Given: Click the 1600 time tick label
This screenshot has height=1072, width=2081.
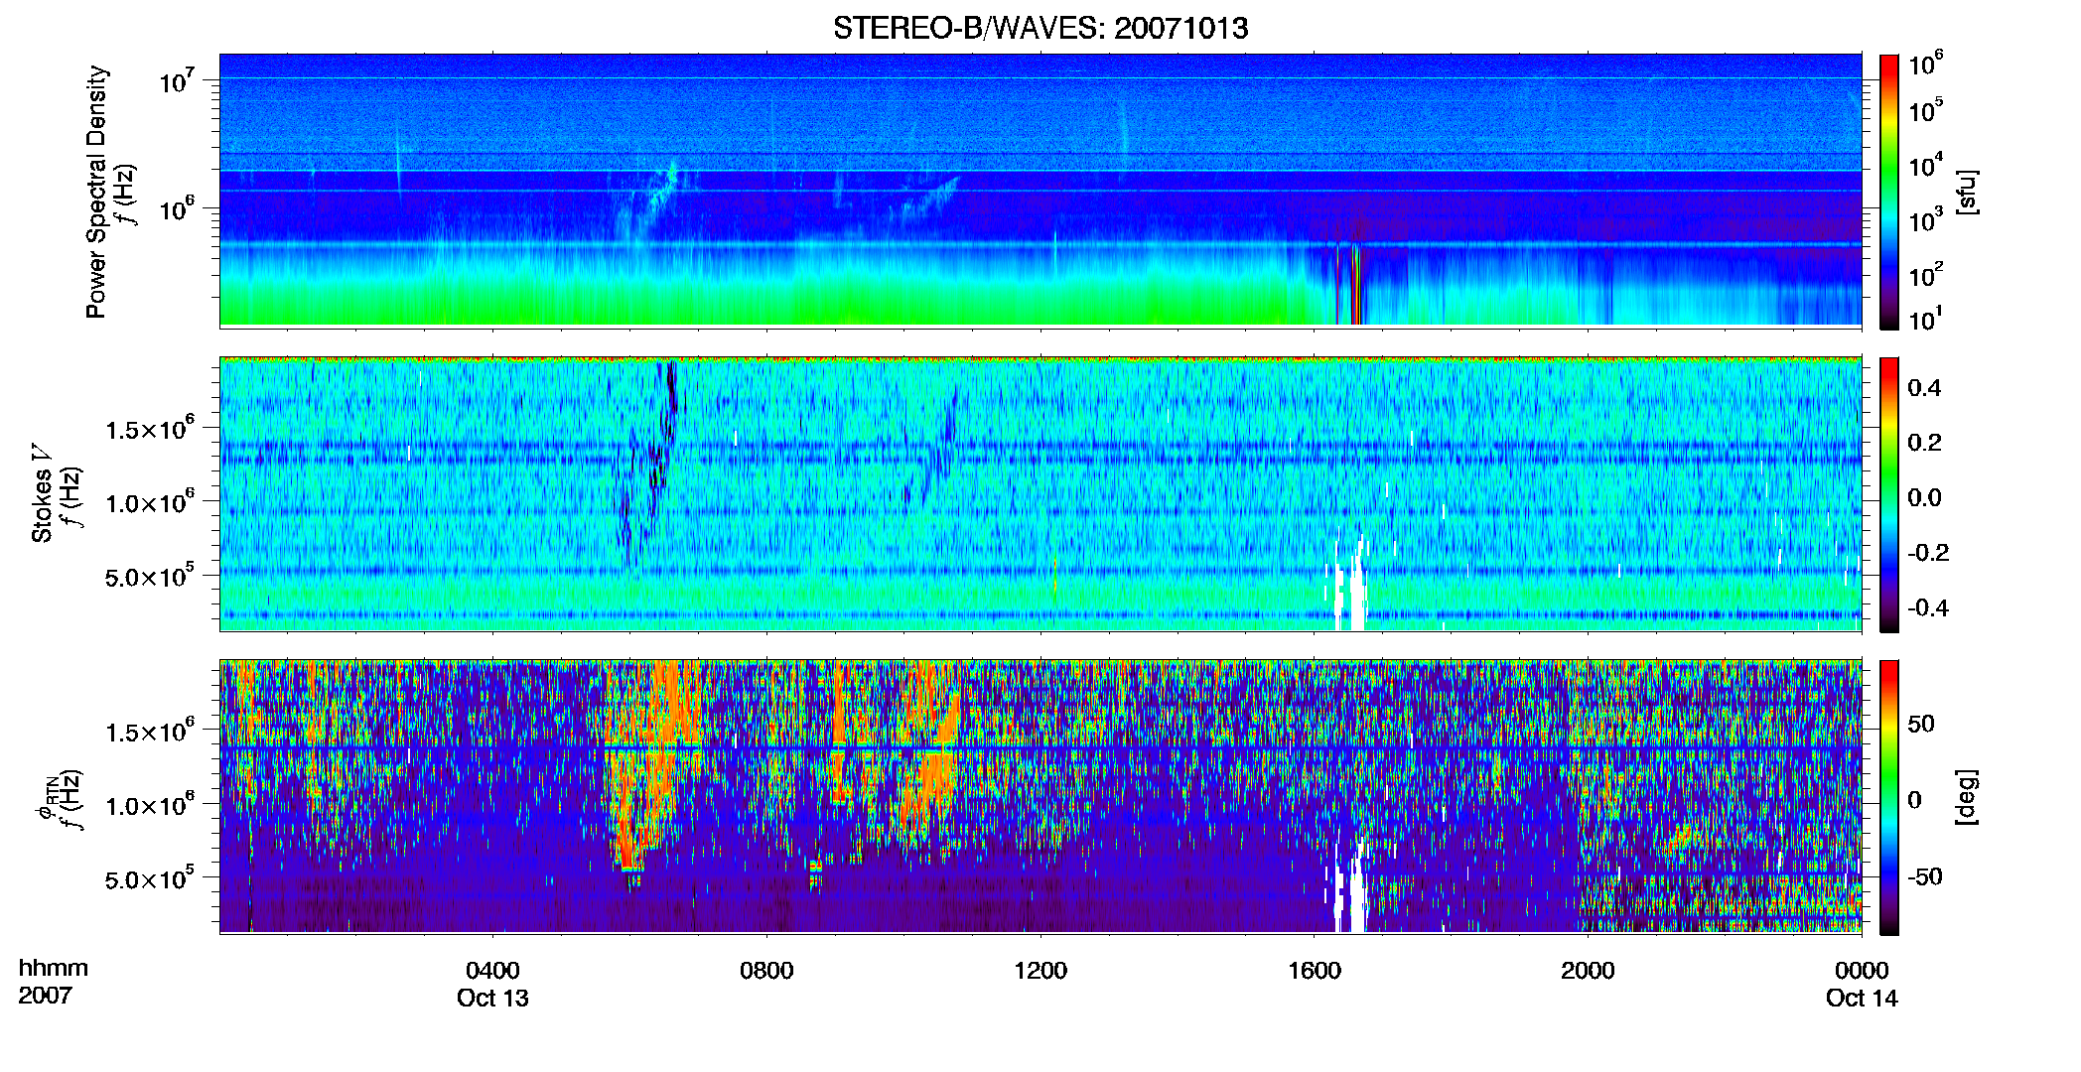Looking at the screenshot, I should click(1315, 970).
